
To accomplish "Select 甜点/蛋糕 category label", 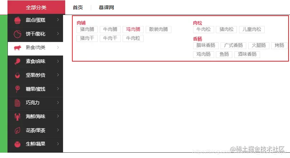I will (x=36, y=20).
